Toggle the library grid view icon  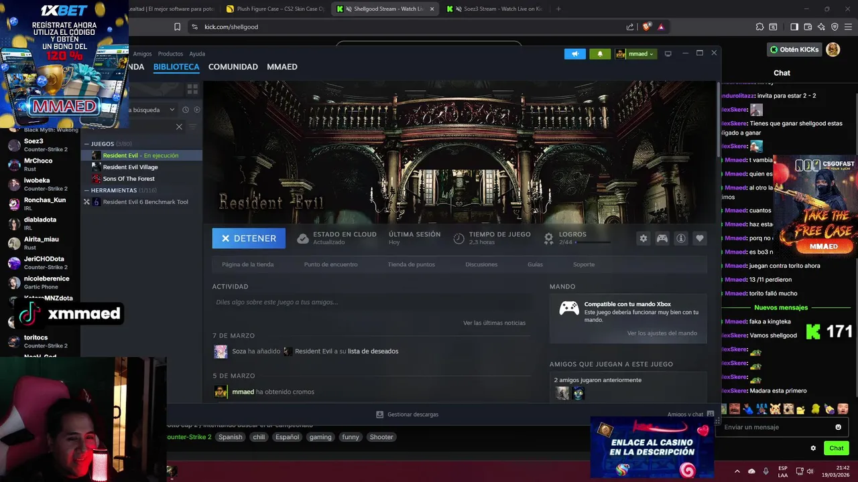click(x=192, y=89)
